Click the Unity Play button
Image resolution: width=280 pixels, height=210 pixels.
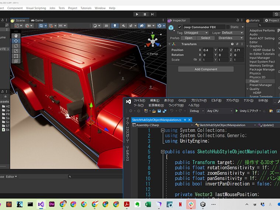137,14
